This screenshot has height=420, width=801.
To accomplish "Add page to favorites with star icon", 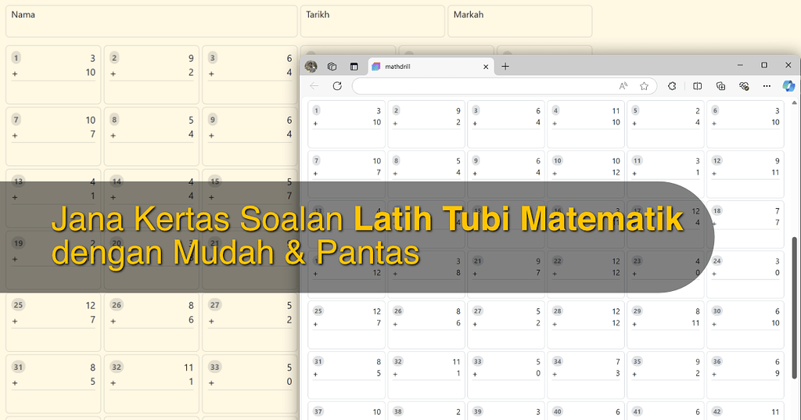I will coord(644,86).
